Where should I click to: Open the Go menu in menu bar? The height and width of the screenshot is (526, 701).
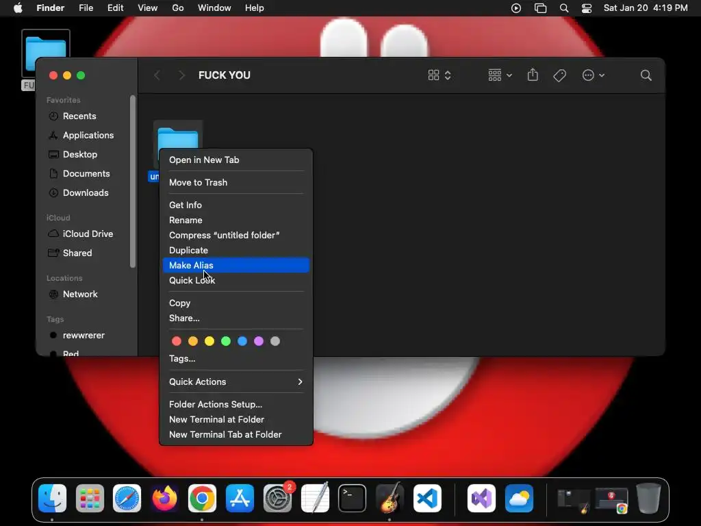(x=178, y=8)
